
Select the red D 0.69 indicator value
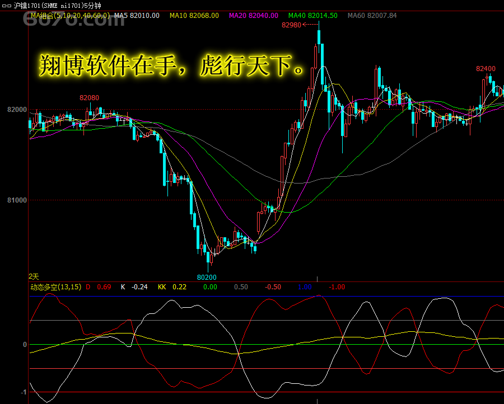(x=98, y=287)
